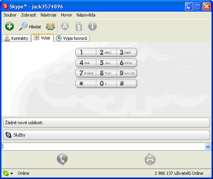The height and width of the screenshot is (179, 213).
Task: Open profile info via the grey 'i' icon
Action: (x=93, y=26)
